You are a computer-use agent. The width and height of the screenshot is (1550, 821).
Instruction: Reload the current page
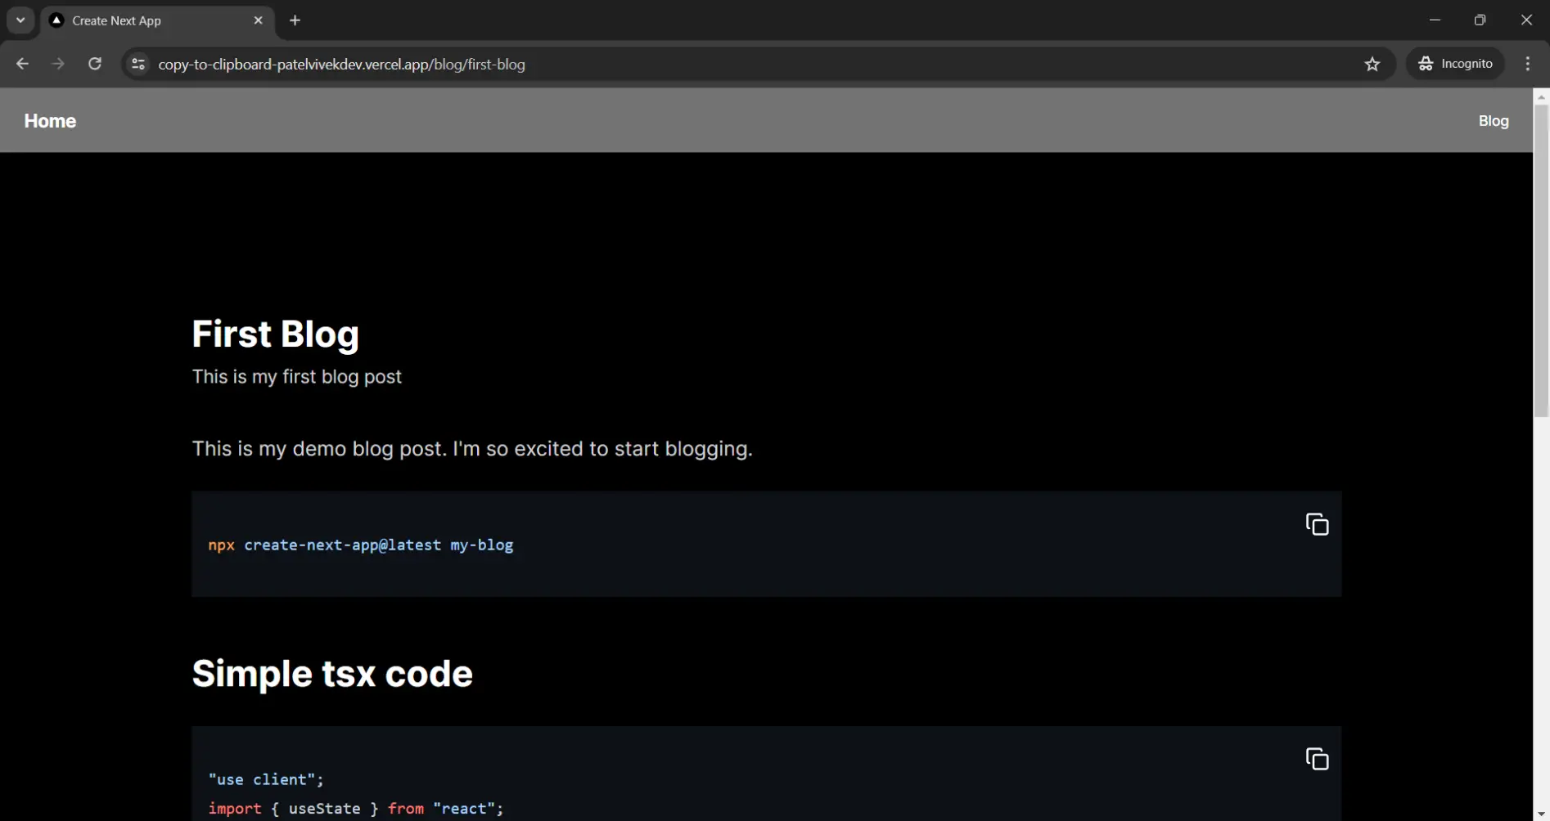95,64
